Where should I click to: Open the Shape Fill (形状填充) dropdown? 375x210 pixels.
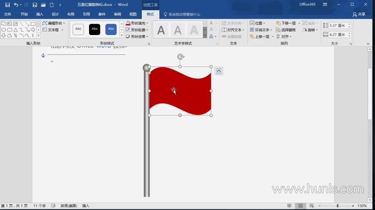[137, 23]
